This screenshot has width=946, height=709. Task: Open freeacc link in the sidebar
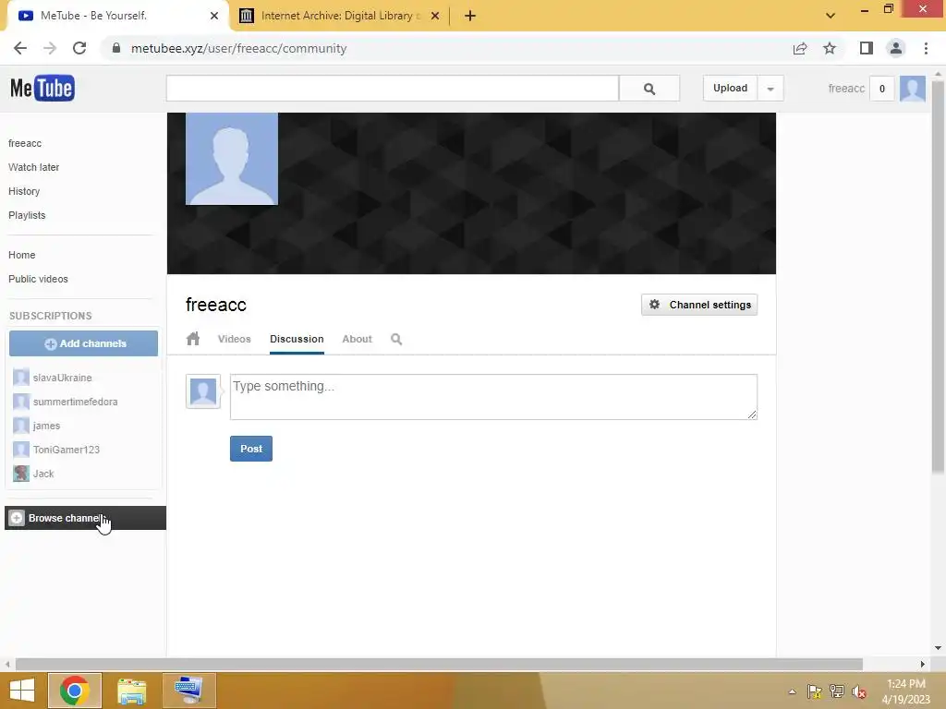pyautogui.click(x=25, y=143)
